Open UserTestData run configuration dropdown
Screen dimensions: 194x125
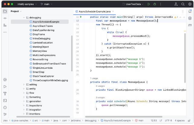point(133,4)
